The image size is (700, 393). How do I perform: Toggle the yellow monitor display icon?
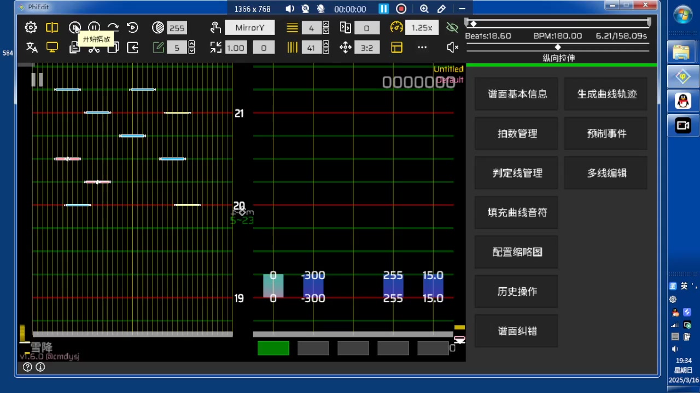[52, 48]
